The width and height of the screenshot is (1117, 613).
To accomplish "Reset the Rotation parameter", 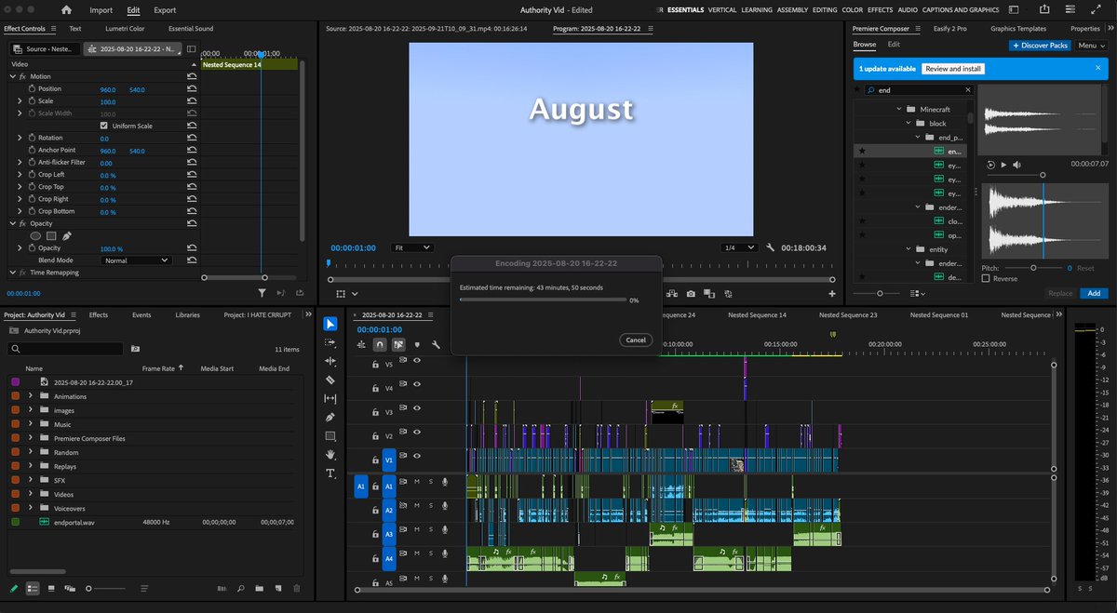I will (x=191, y=138).
